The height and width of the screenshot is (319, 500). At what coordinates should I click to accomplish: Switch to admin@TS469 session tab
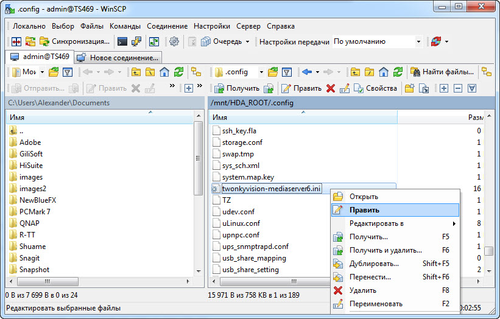tap(40, 57)
